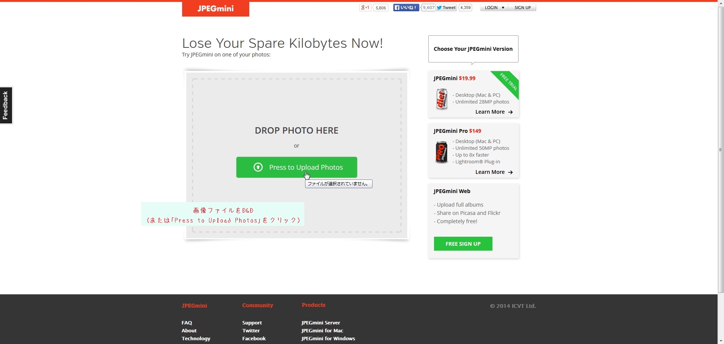Click the Facebook Like button
This screenshot has width=724, height=344.
406,8
